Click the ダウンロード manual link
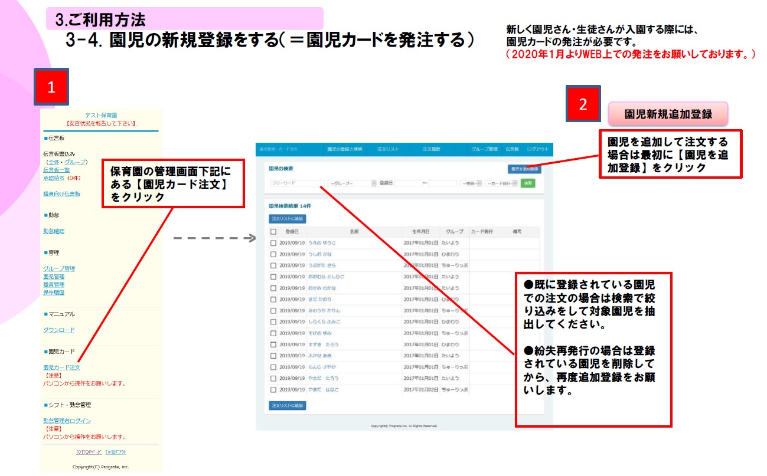Screen dimensions: 767x476 pos(59,330)
